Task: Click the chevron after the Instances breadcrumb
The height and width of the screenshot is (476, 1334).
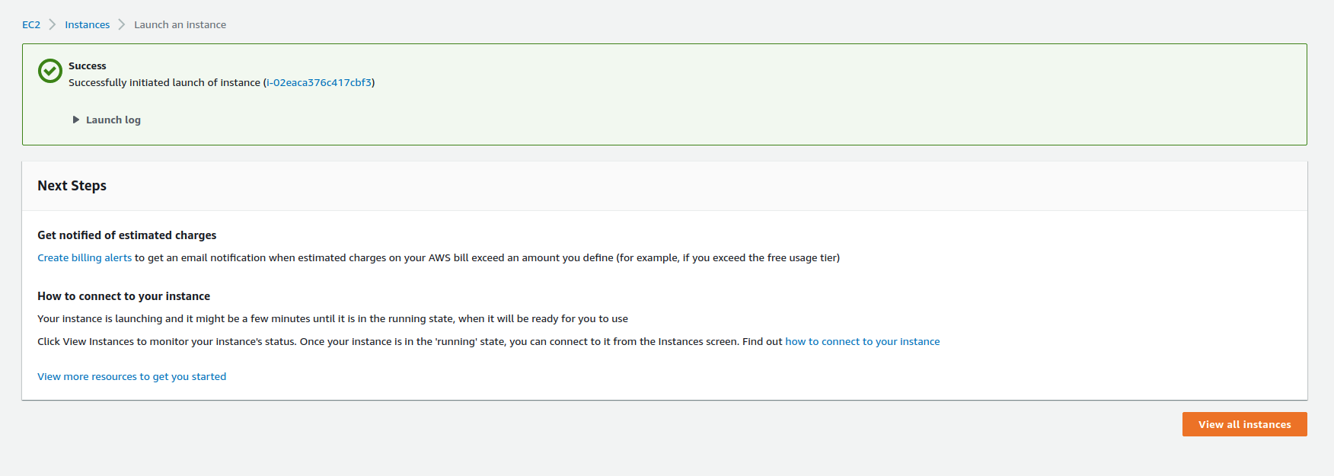Action: [122, 24]
